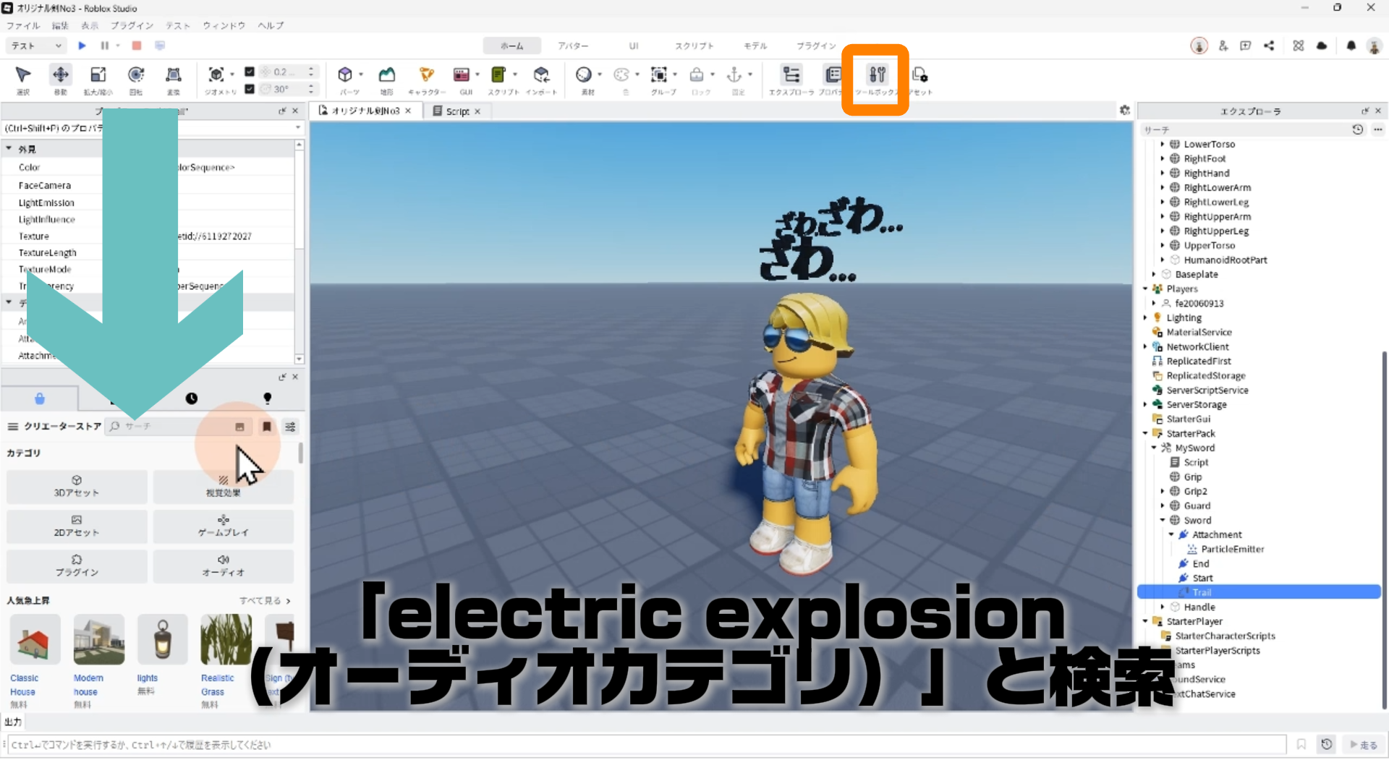The height and width of the screenshot is (781, 1389).
Task: Expand the Handle tree item
Action: (x=1163, y=607)
